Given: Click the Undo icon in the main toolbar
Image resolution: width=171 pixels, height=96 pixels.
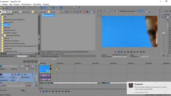Looking at the screenshot, I should (29, 7).
